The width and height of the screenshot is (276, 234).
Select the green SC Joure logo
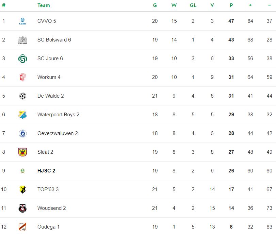point(22,58)
